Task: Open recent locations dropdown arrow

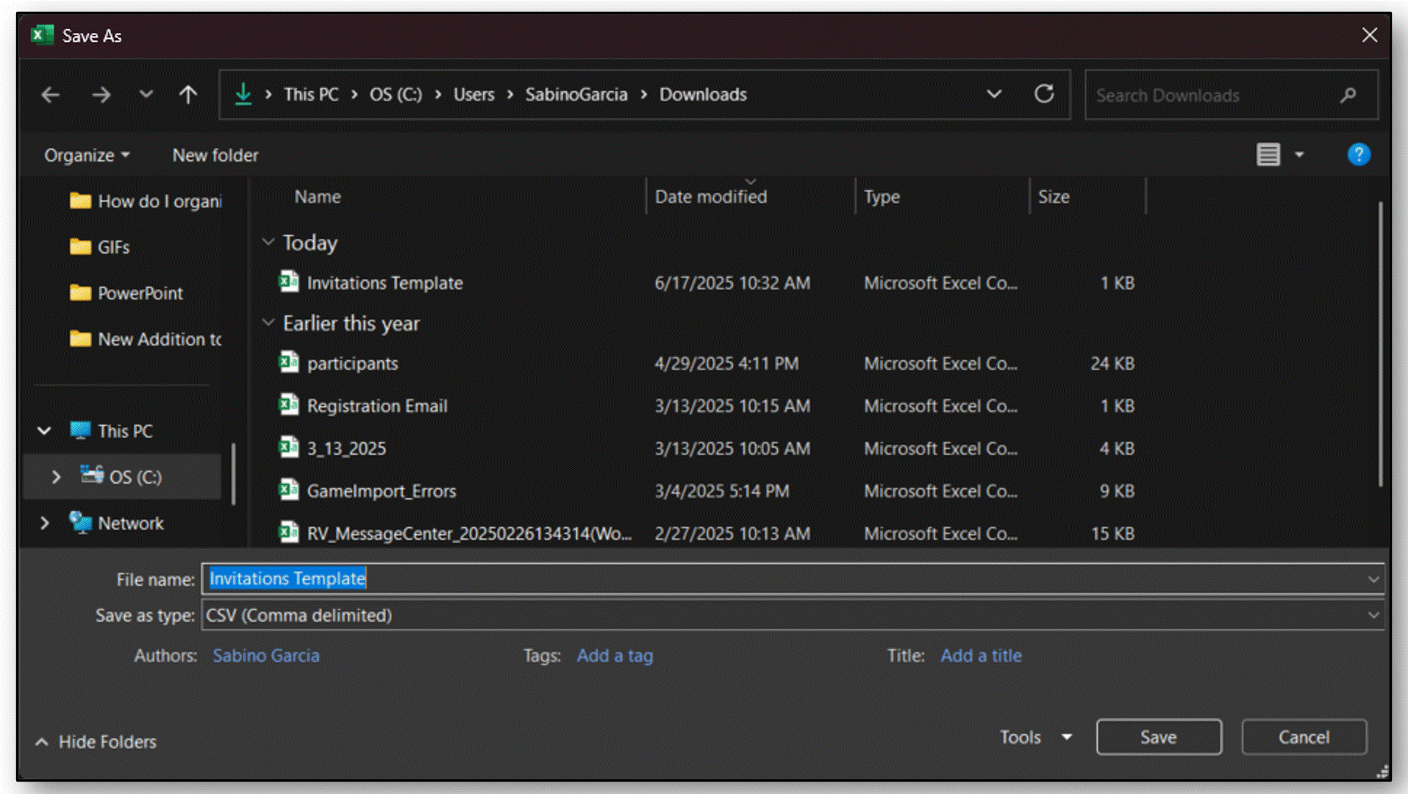Action: point(146,94)
